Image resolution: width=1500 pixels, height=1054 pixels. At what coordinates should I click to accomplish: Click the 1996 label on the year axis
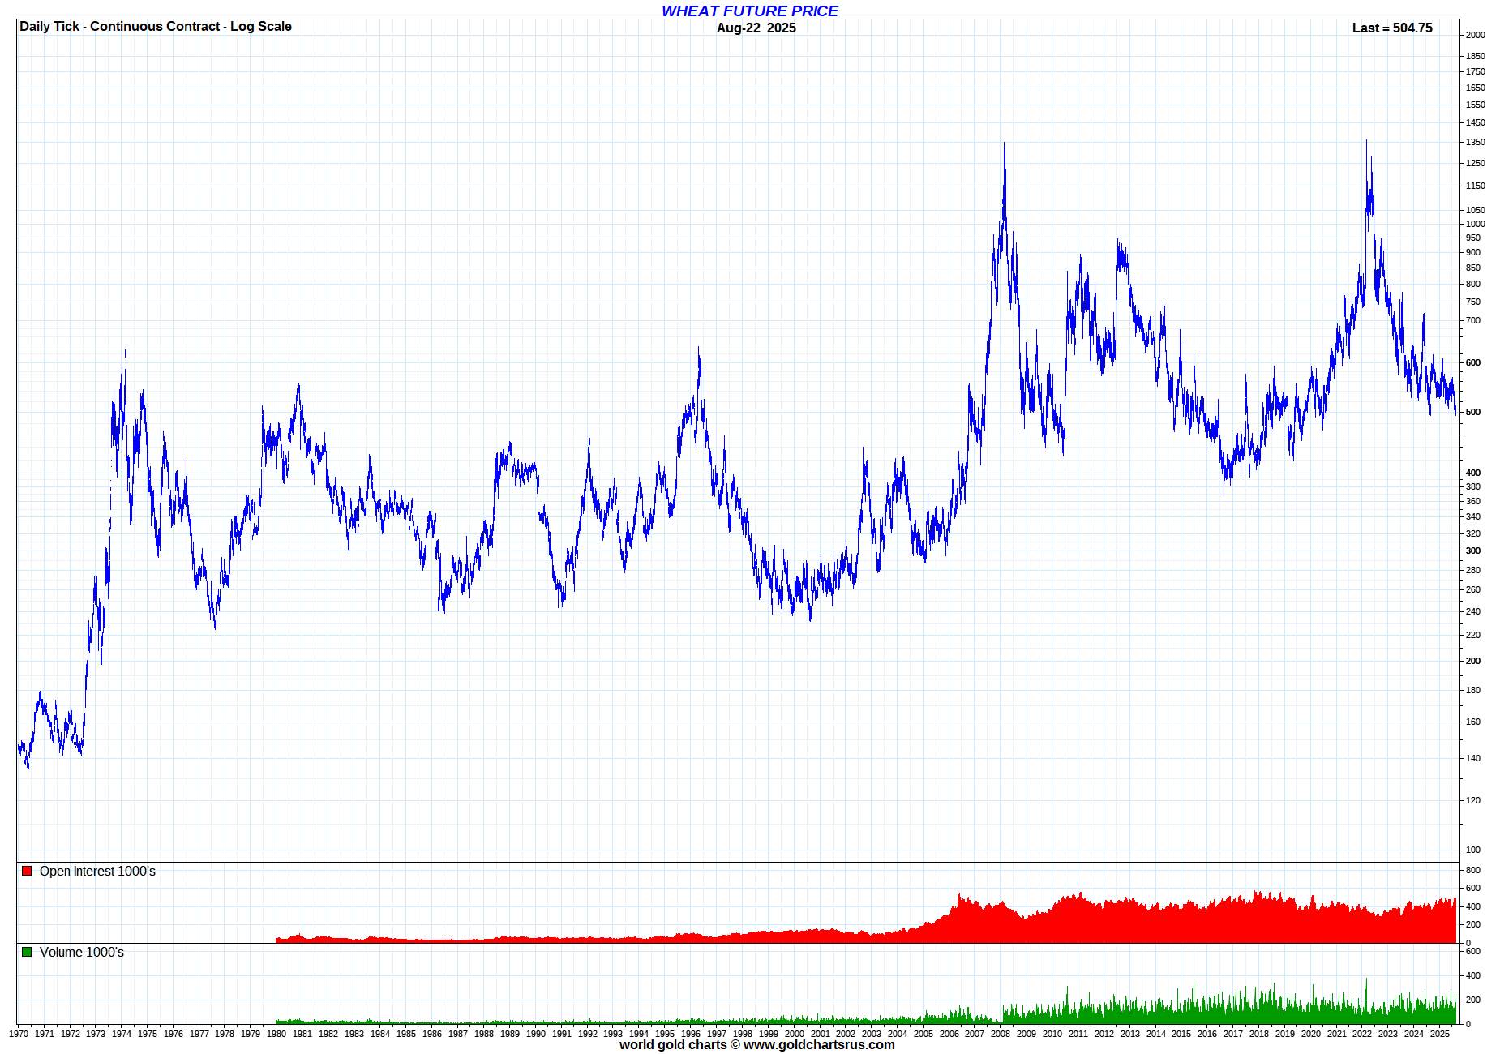(691, 1034)
